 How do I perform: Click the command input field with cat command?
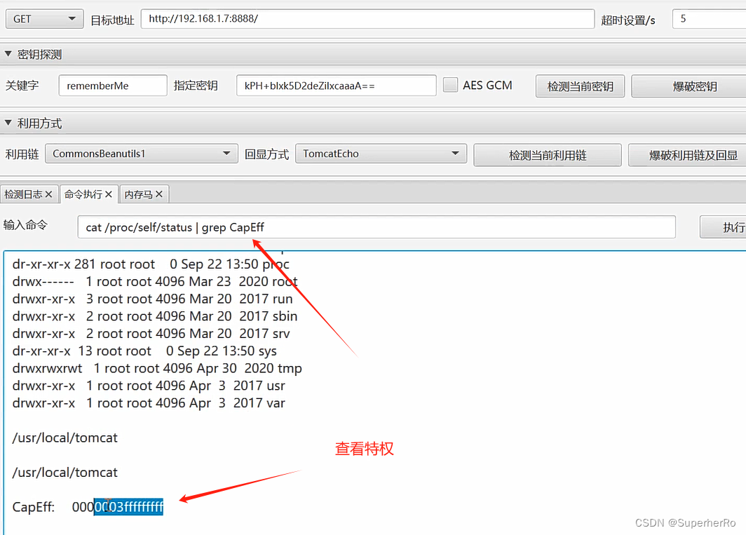[377, 227]
